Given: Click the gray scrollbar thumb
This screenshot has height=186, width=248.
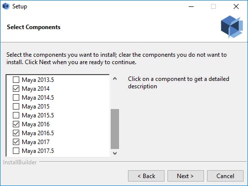Looking at the screenshot, I should coord(115,129).
